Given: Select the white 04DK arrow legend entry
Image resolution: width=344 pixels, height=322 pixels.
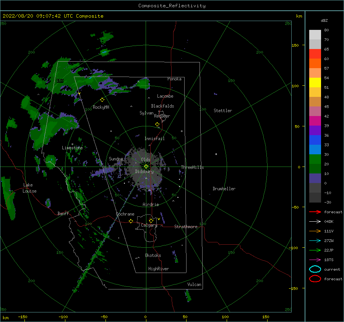Looking at the screenshot, I should pyautogui.click(x=315, y=221).
